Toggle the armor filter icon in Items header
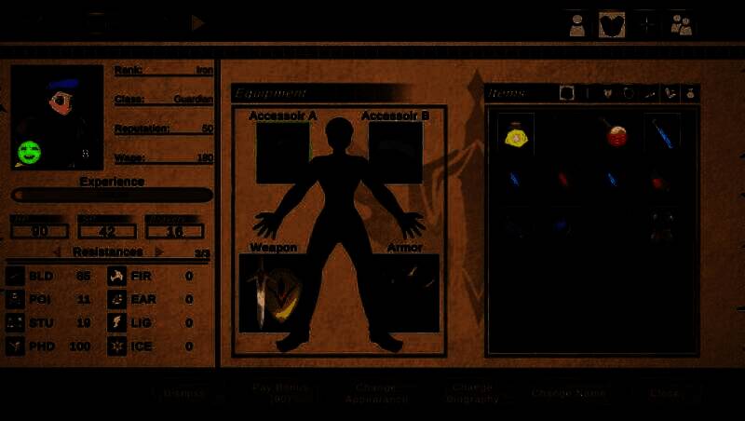 pyautogui.click(x=607, y=93)
